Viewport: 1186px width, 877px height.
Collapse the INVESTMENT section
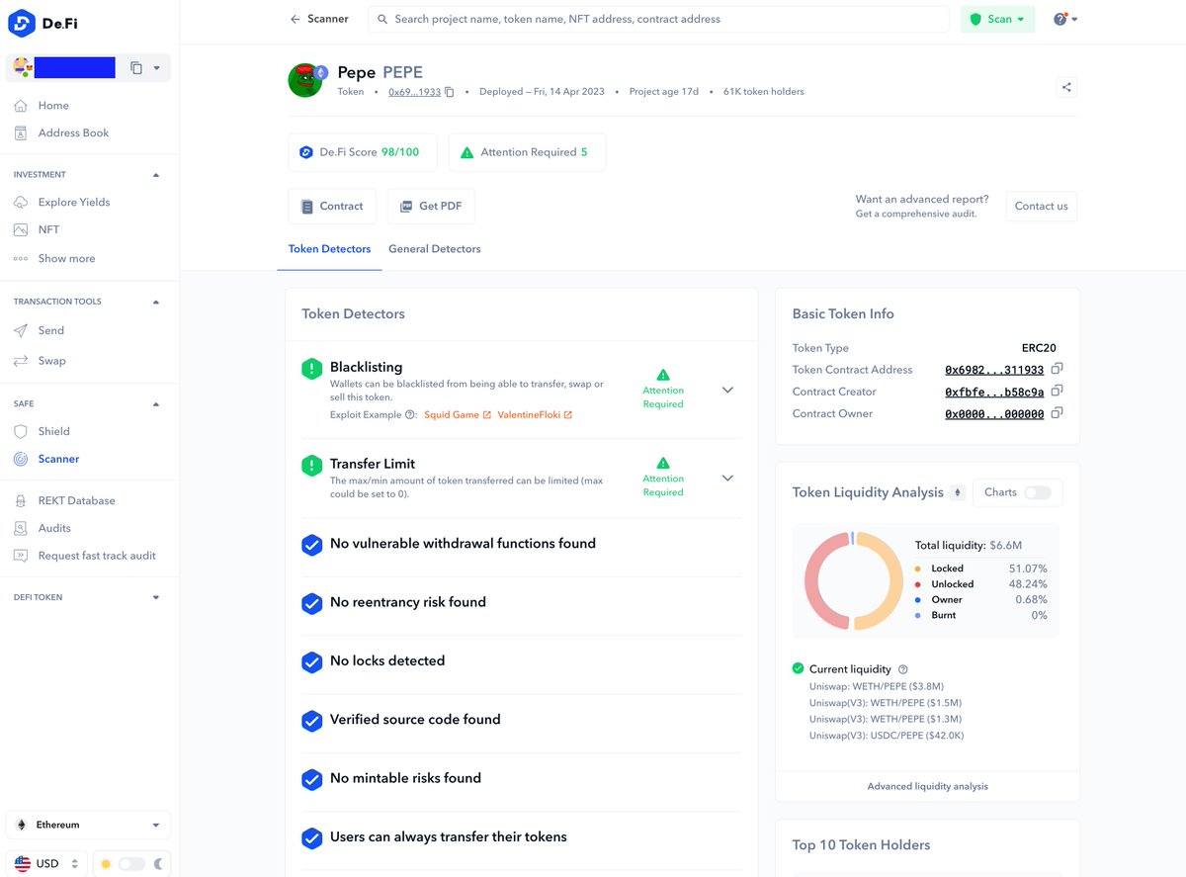pos(156,175)
